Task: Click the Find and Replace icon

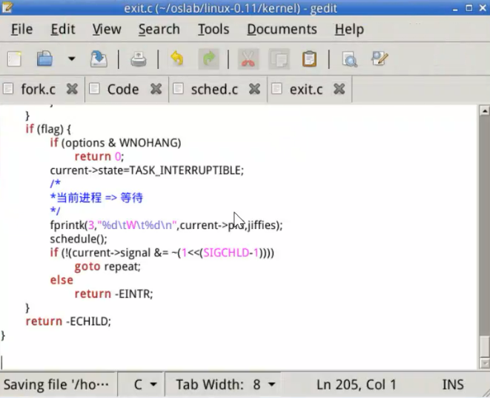Action: point(380,59)
